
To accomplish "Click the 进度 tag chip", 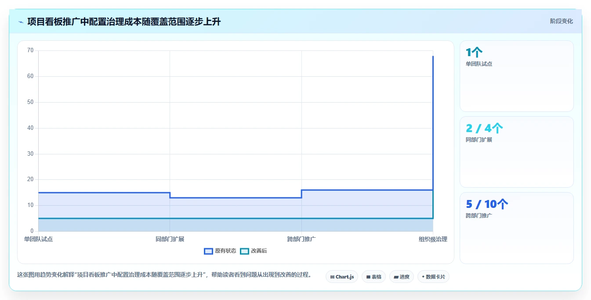I will (x=402, y=277).
